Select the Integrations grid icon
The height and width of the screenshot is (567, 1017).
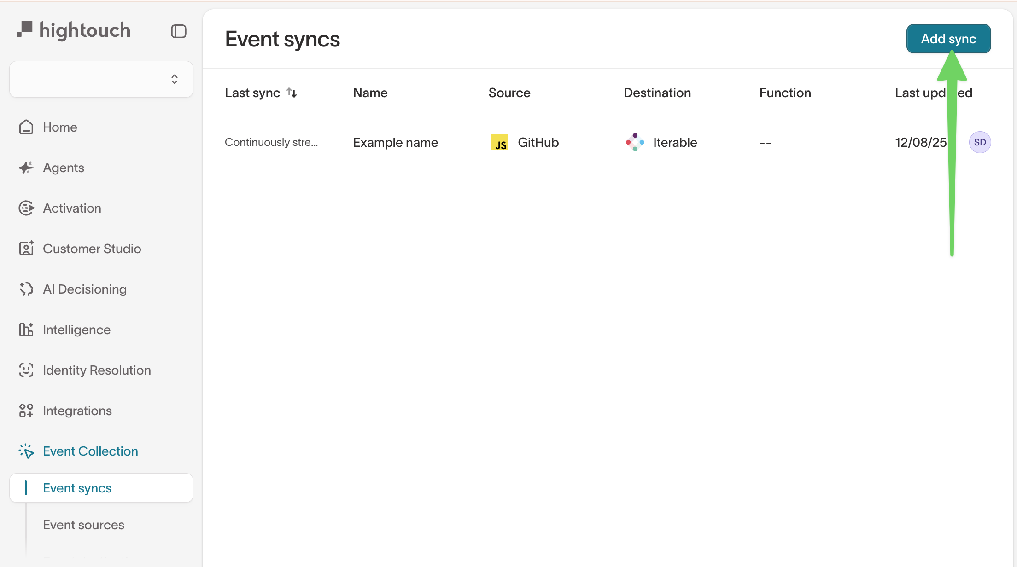coord(26,411)
